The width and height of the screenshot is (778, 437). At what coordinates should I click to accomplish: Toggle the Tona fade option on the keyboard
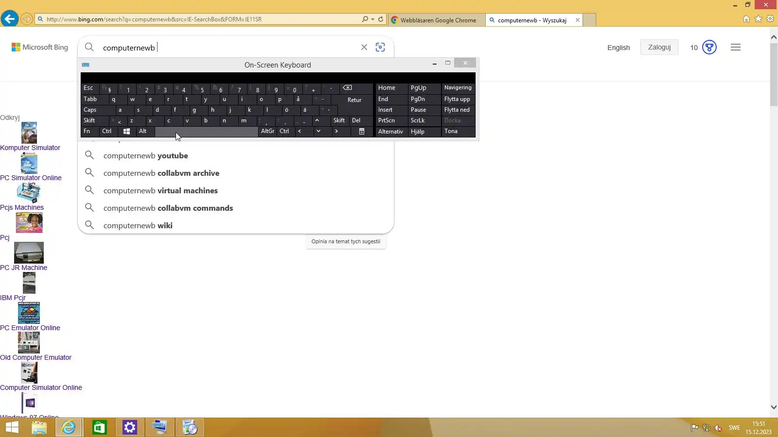click(x=458, y=131)
